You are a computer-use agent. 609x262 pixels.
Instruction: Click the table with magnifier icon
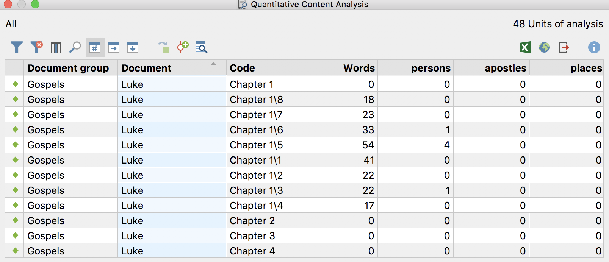[x=201, y=47]
